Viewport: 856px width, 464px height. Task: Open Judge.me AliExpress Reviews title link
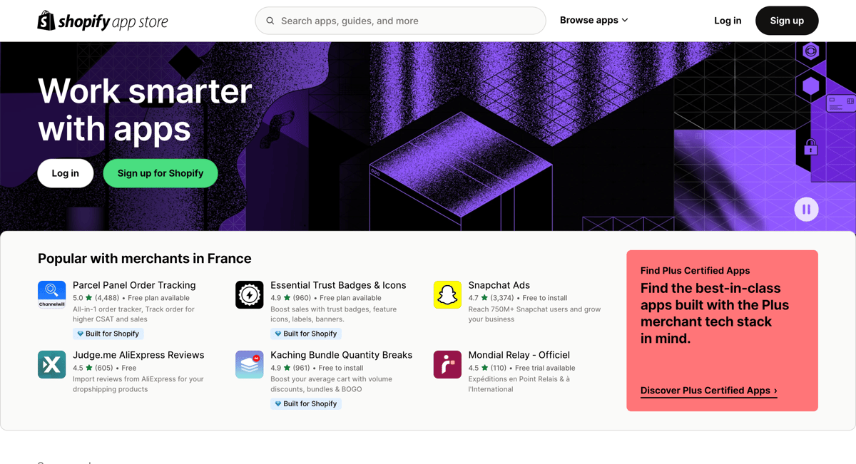pyautogui.click(x=138, y=355)
